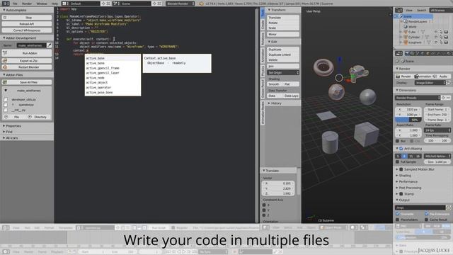Collapse the Autocomplete panel

(x=4, y=10)
